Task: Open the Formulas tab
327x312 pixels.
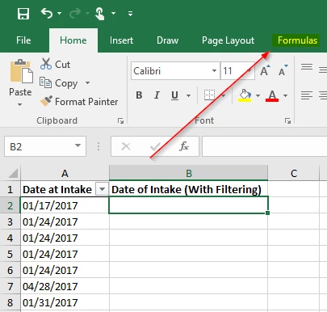Action: 297,40
